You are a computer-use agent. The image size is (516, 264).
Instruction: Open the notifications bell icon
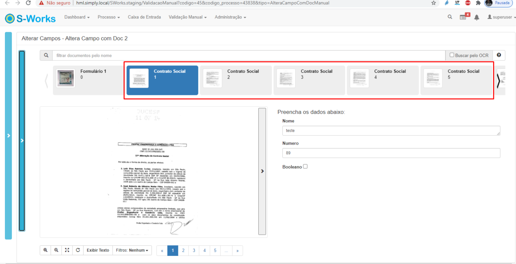coord(477,17)
